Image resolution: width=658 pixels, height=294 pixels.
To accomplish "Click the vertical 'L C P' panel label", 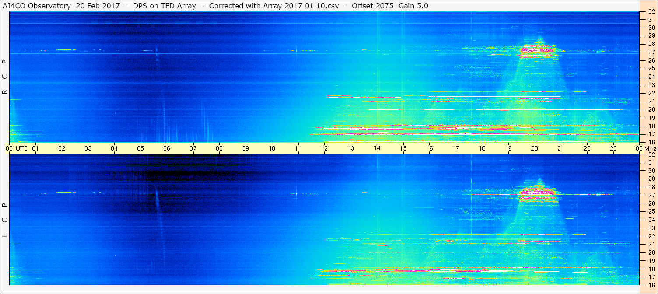I will click(x=5, y=220).
